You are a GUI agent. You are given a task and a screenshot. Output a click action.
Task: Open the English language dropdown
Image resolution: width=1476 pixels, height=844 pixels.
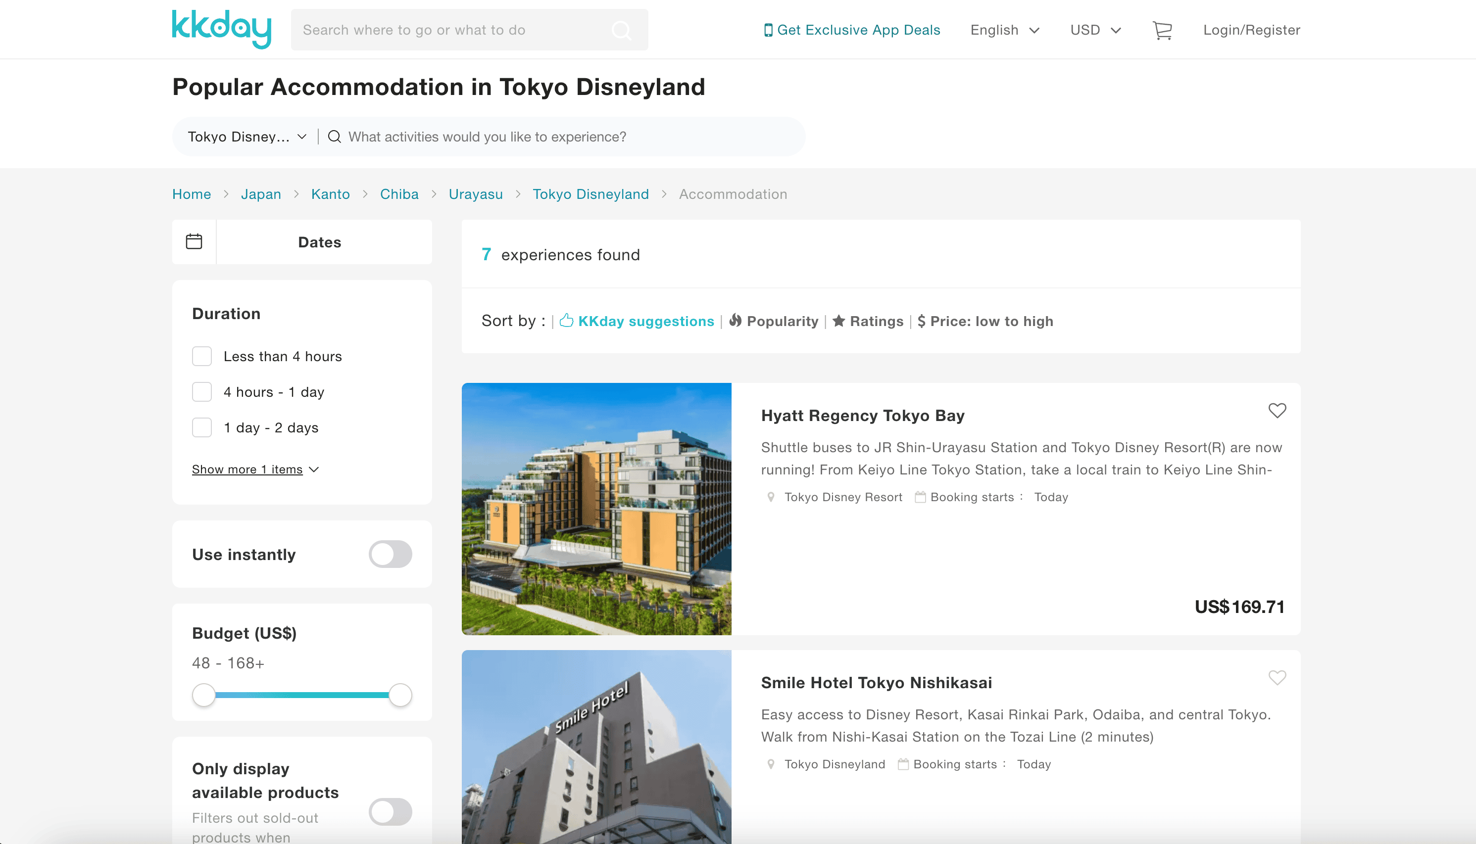[x=1004, y=30]
